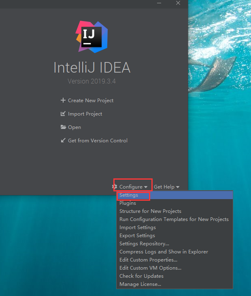Click the checkout arrow icon for Version Control
The width and height of the screenshot is (251, 296).
pos(63,140)
